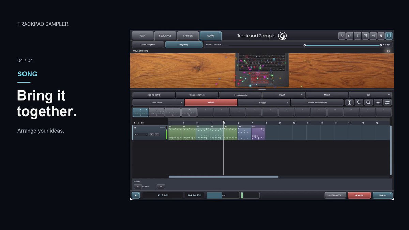
Task: Stop playback with the square button
Action: [x=136, y=195]
